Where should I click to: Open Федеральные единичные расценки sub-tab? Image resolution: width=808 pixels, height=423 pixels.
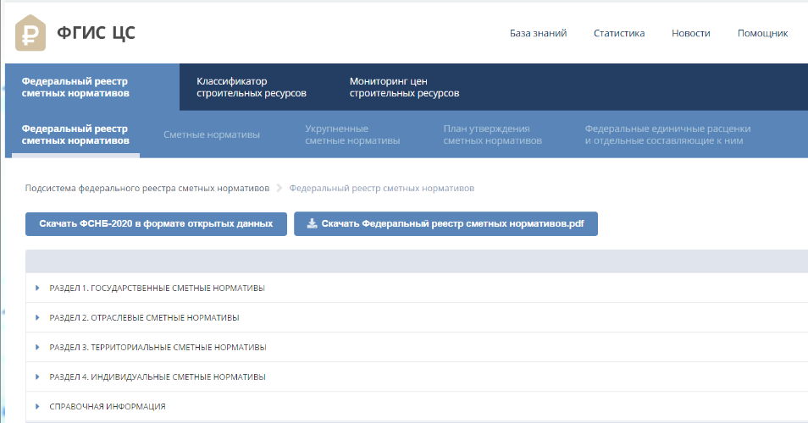point(667,135)
